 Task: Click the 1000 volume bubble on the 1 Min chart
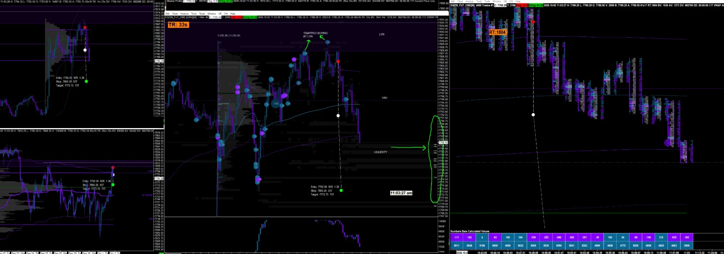click(x=276, y=104)
